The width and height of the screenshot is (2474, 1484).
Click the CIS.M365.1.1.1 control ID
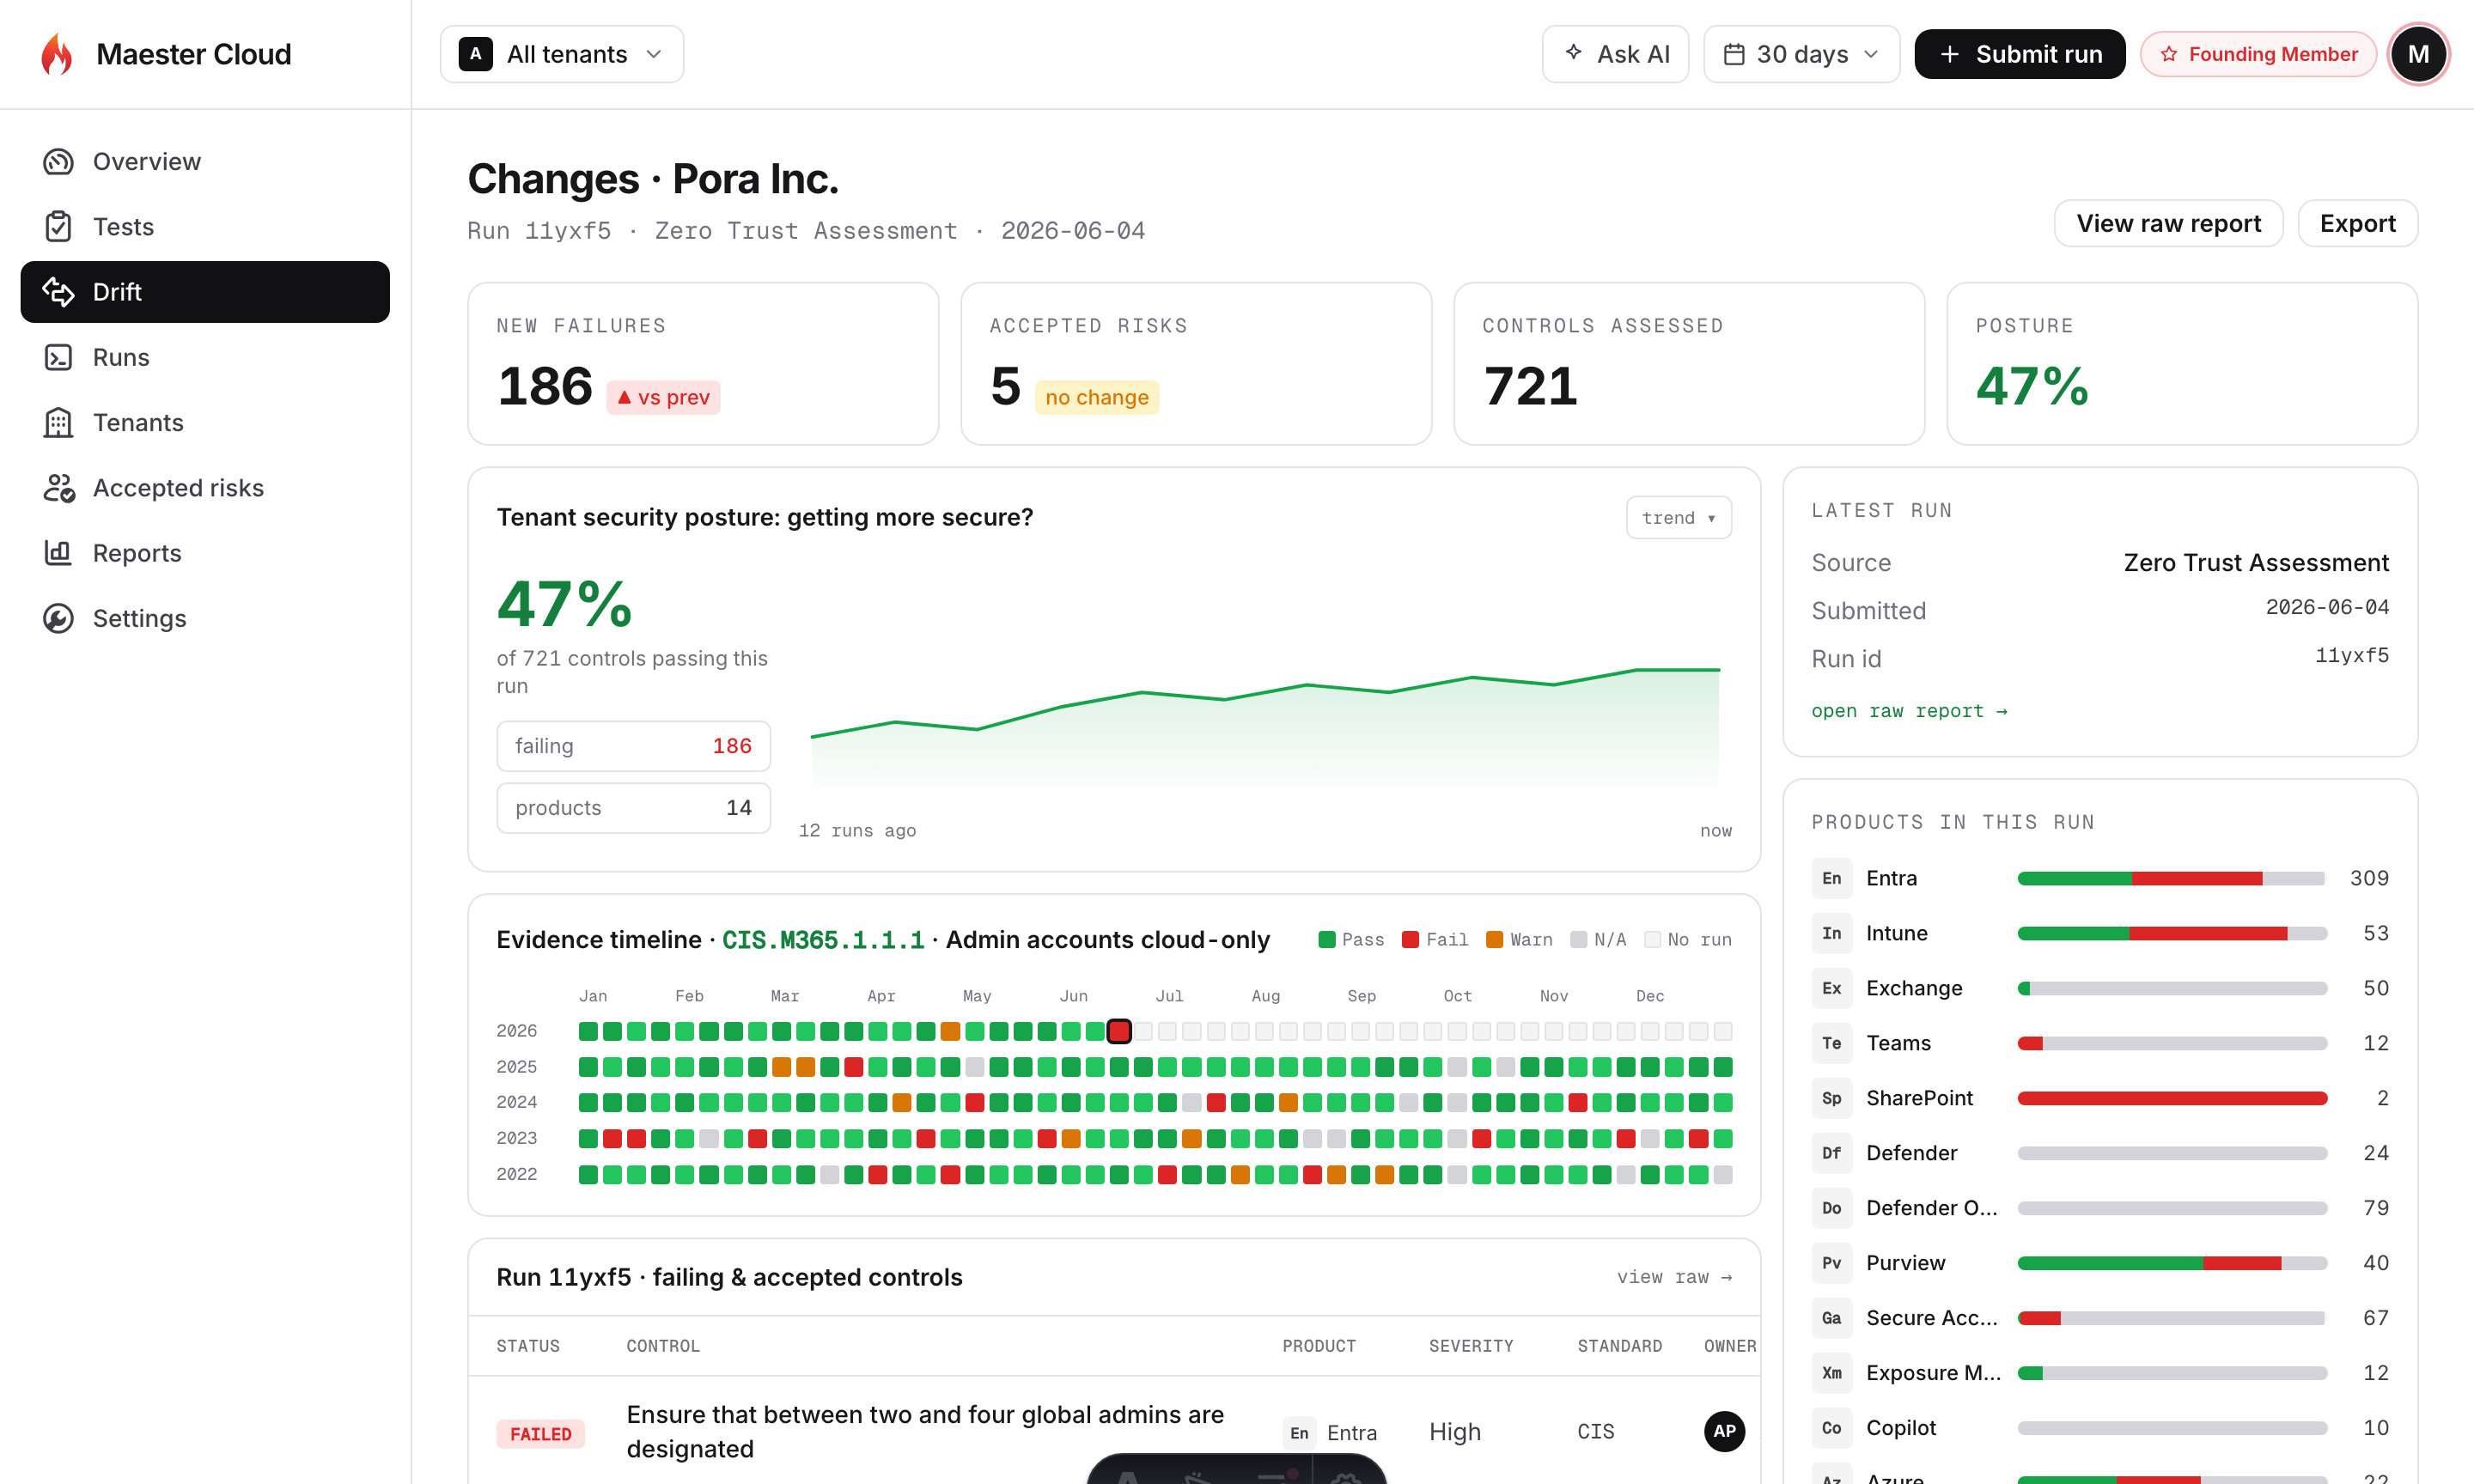[x=823, y=939]
